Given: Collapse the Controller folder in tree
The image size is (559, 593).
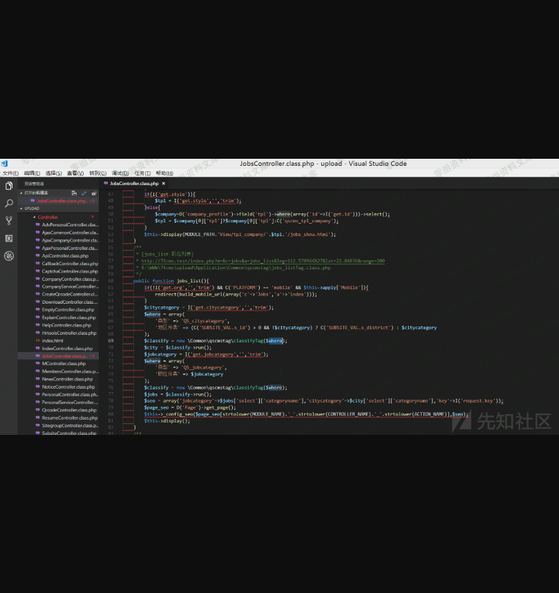Looking at the screenshot, I should [x=48, y=217].
